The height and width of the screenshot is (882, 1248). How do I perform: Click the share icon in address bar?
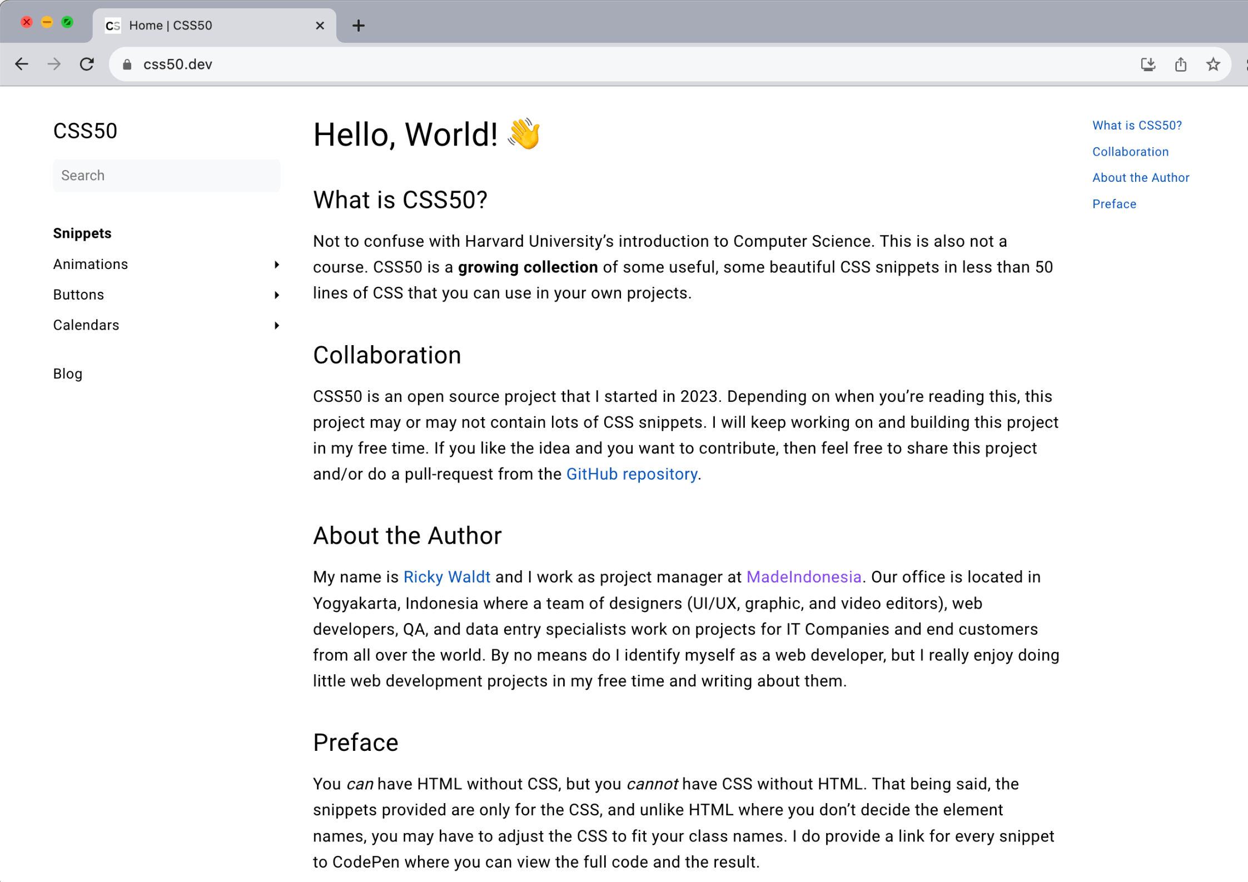click(x=1181, y=64)
